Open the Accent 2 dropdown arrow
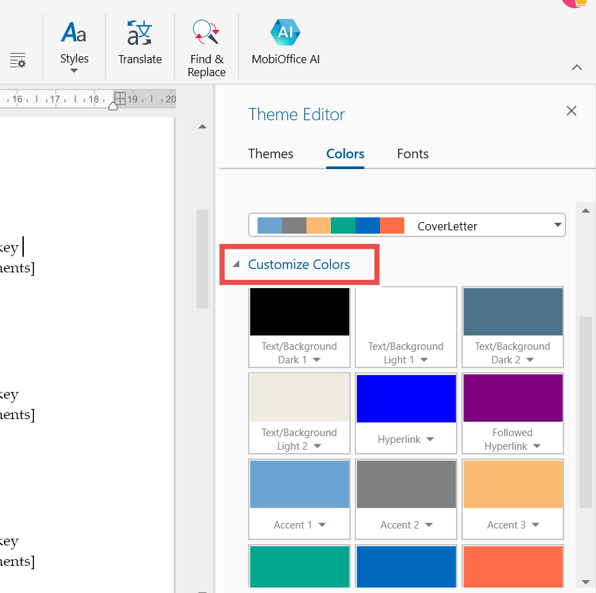This screenshot has width=596, height=593. tap(429, 525)
